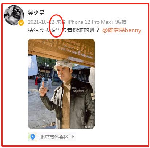The image size is (150, 148).
Task: Open the iPhone 12 Pro Max source link
Action: (x=89, y=22)
